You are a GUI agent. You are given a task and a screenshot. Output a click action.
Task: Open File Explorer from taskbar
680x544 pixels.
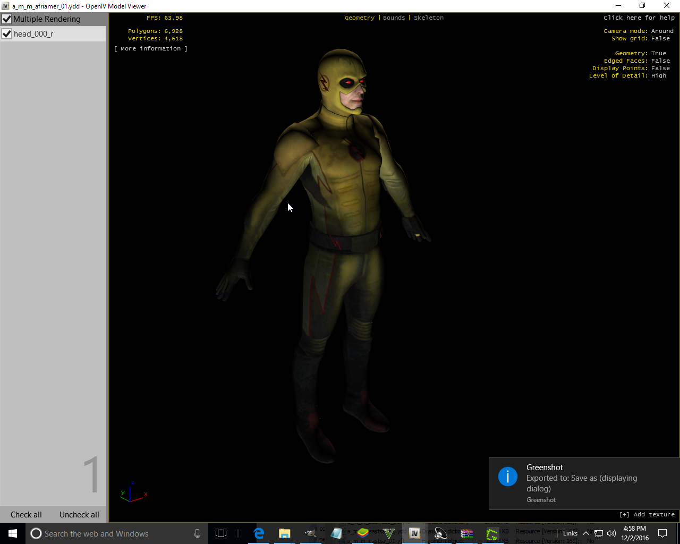[x=285, y=533]
